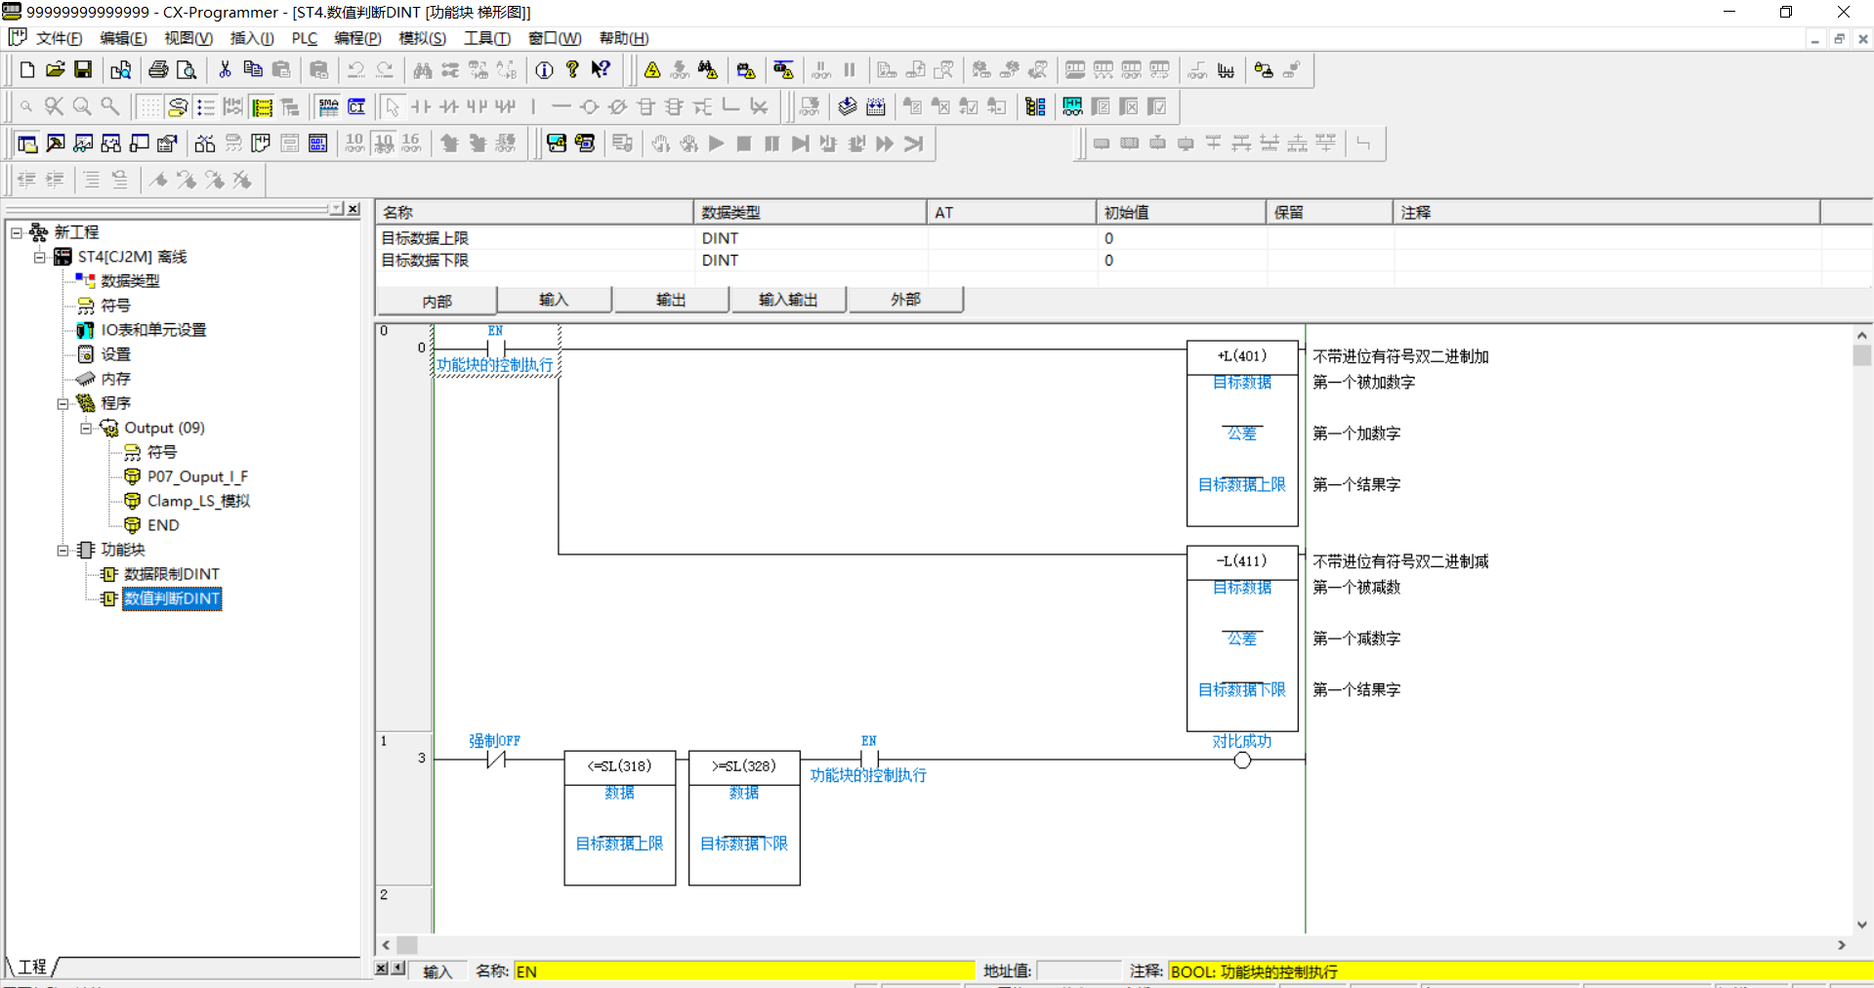Switch to the 输入输出 variable tab
The width and height of the screenshot is (1874, 988).
point(787,300)
